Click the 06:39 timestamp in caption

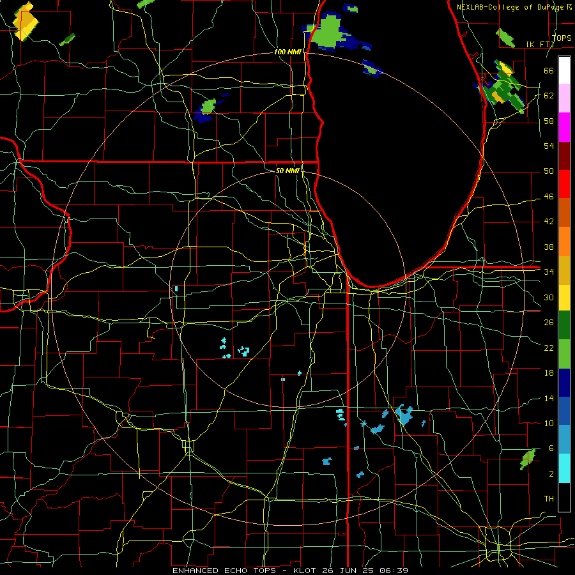coord(394,571)
